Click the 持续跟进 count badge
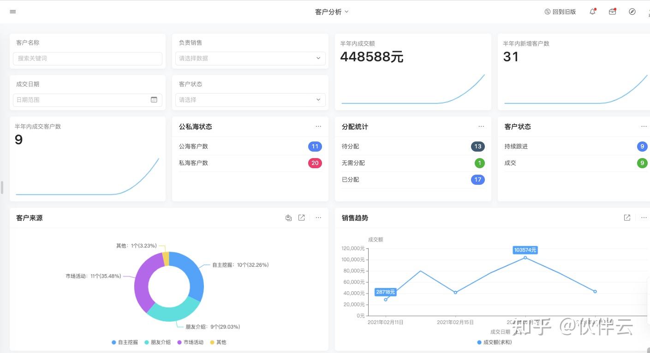Image resolution: width=650 pixels, height=353 pixels. [x=642, y=147]
